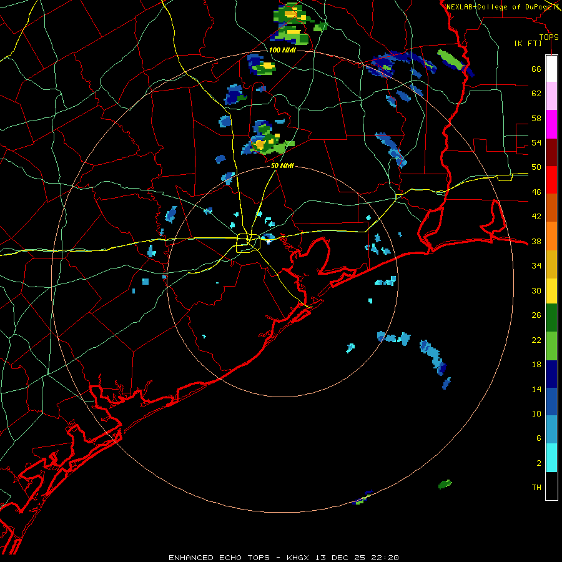Click the 38 legend value
This screenshot has height=562, width=562.
(536, 242)
